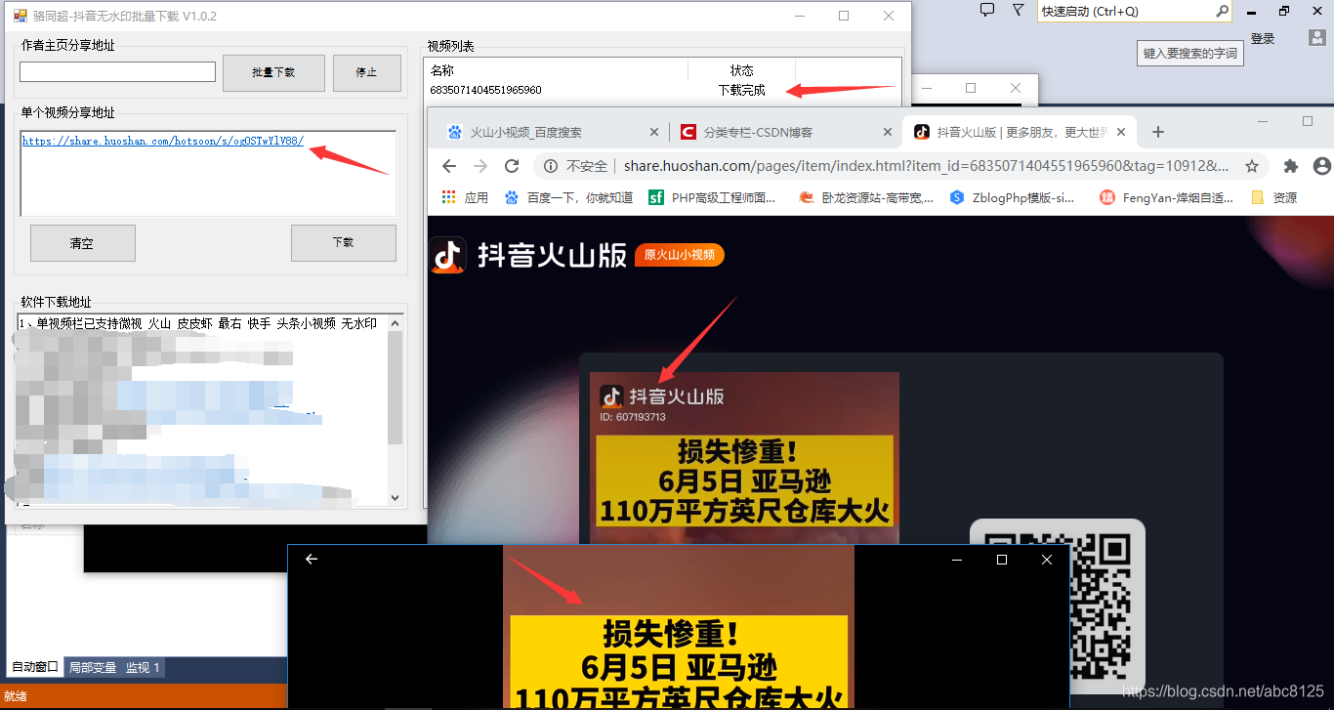Switch to the 局部变量 tab
Image resolution: width=1334 pixels, height=710 pixels.
point(93,668)
